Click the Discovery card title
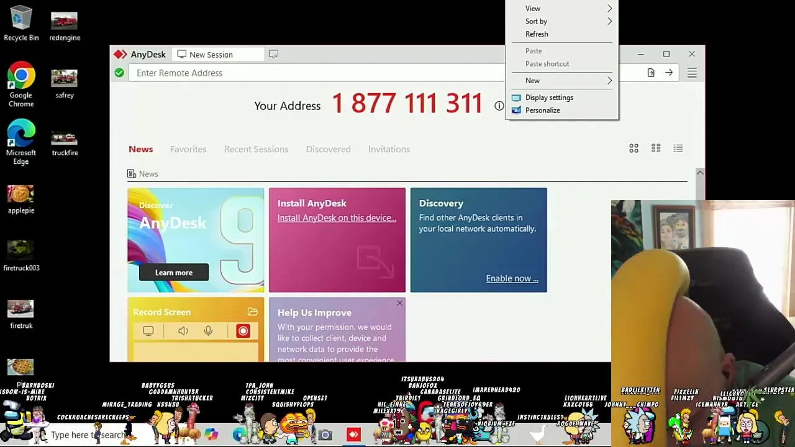This screenshot has height=447, width=795. pos(441,203)
